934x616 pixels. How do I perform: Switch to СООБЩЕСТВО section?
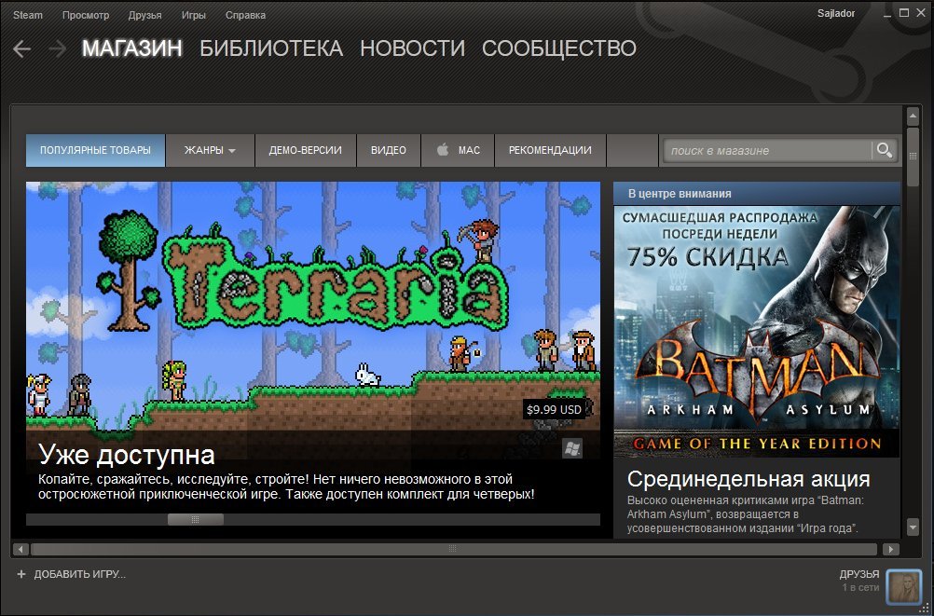coord(558,48)
